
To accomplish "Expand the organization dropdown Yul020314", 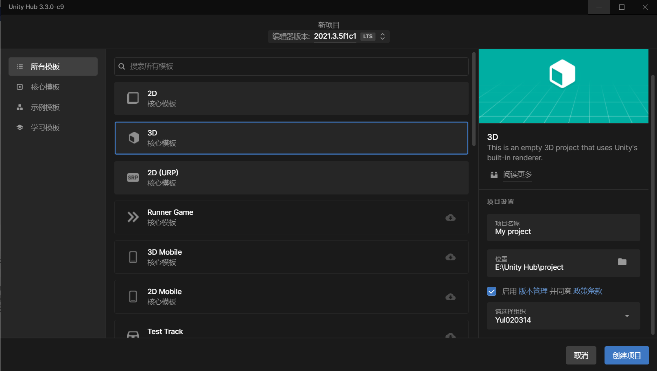I will pos(627,316).
